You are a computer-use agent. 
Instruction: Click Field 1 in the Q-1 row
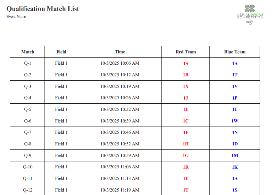pos(61,63)
